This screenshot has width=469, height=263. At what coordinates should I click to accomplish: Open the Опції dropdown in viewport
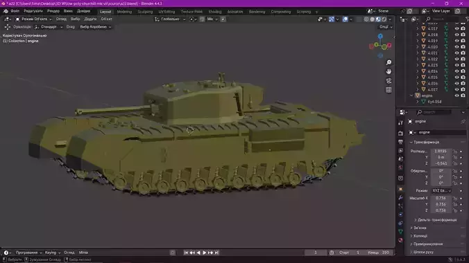386,27
